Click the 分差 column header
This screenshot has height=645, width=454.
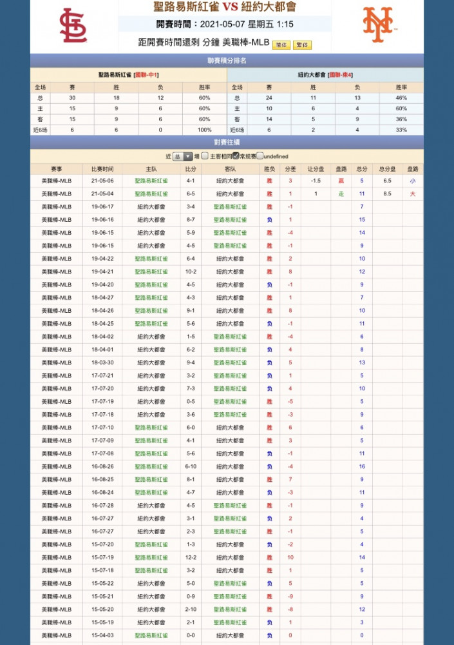click(290, 169)
